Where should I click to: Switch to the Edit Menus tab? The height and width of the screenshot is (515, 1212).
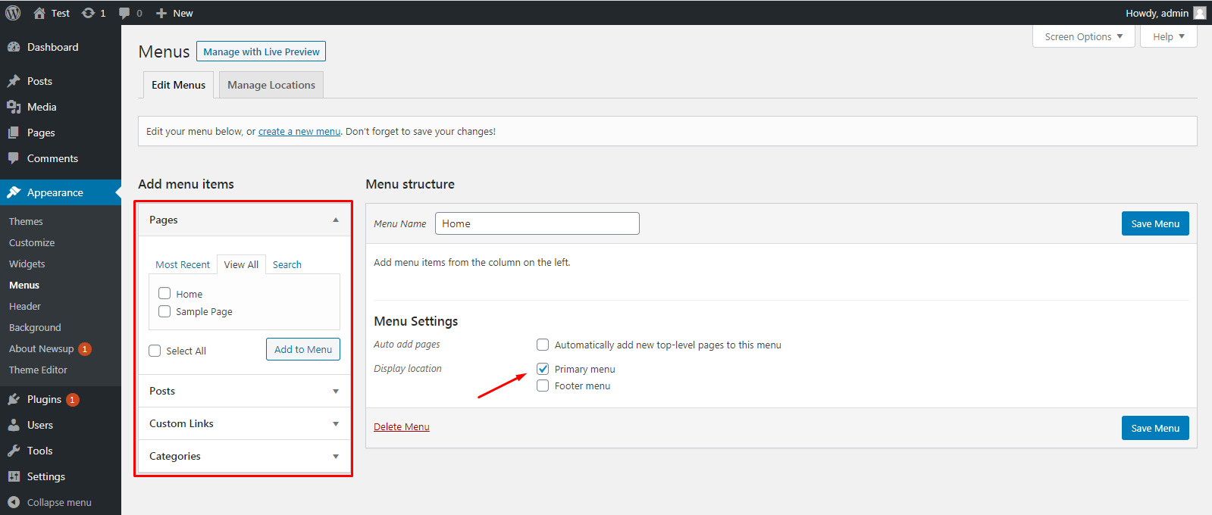point(178,85)
